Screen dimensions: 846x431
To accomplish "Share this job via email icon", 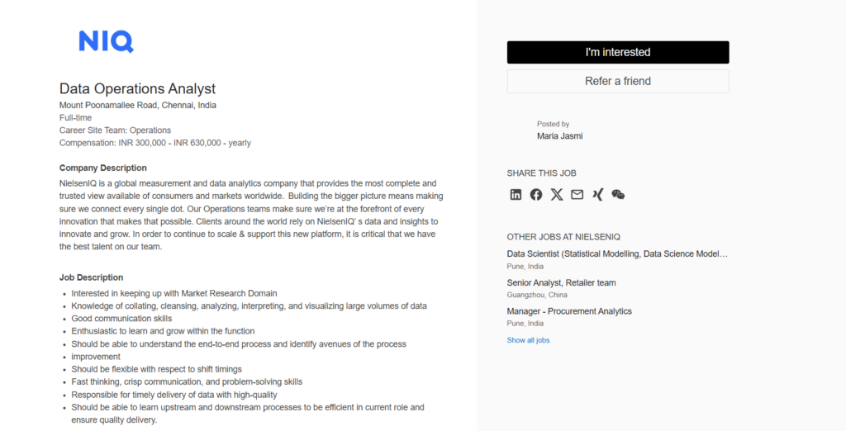I will [577, 195].
